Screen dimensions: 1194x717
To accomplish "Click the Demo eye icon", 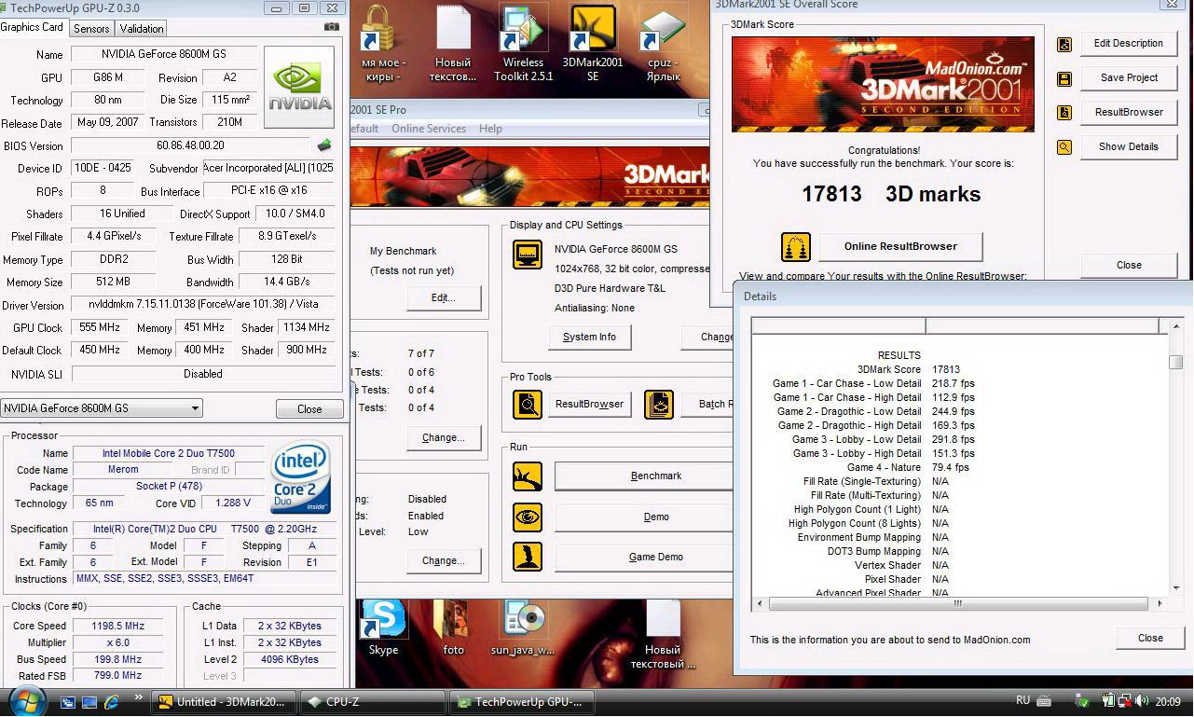I will coord(528,517).
